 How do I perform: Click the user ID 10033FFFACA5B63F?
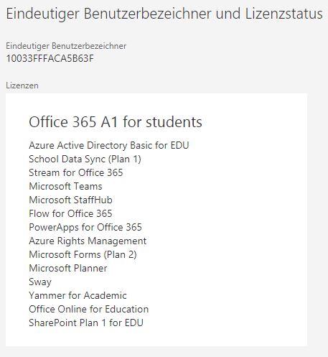pos(50,58)
